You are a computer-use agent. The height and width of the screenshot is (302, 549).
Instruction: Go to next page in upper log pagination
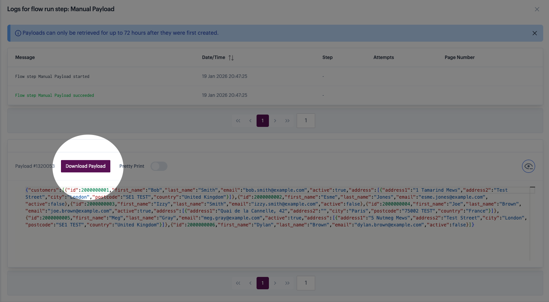coord(275,121)
